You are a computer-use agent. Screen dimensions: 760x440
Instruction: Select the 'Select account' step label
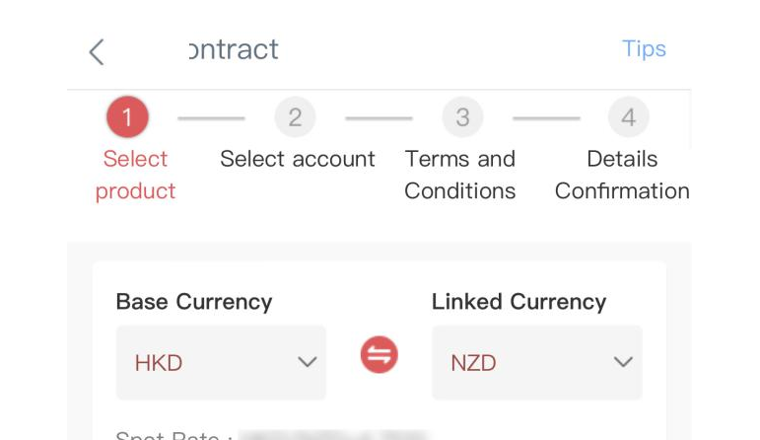tap(298, 159)
